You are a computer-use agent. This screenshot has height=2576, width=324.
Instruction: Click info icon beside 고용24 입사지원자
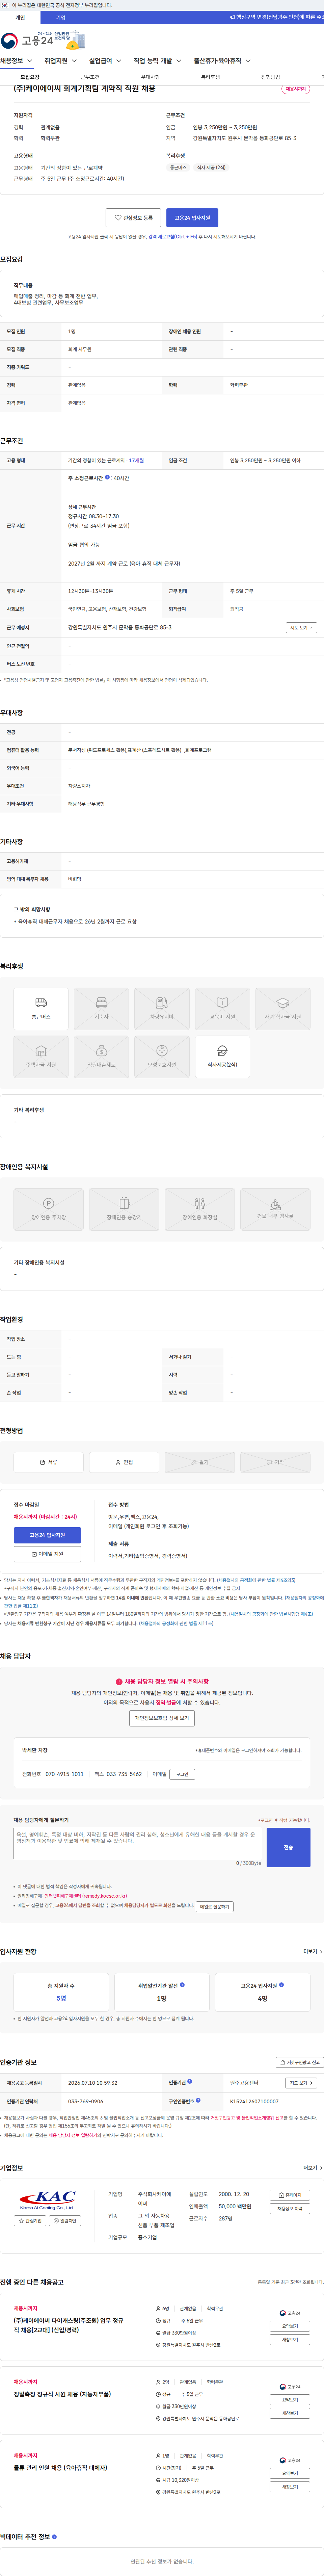281,1985
